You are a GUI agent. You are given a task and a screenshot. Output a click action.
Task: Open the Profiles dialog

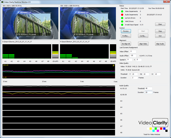[126, 36]
